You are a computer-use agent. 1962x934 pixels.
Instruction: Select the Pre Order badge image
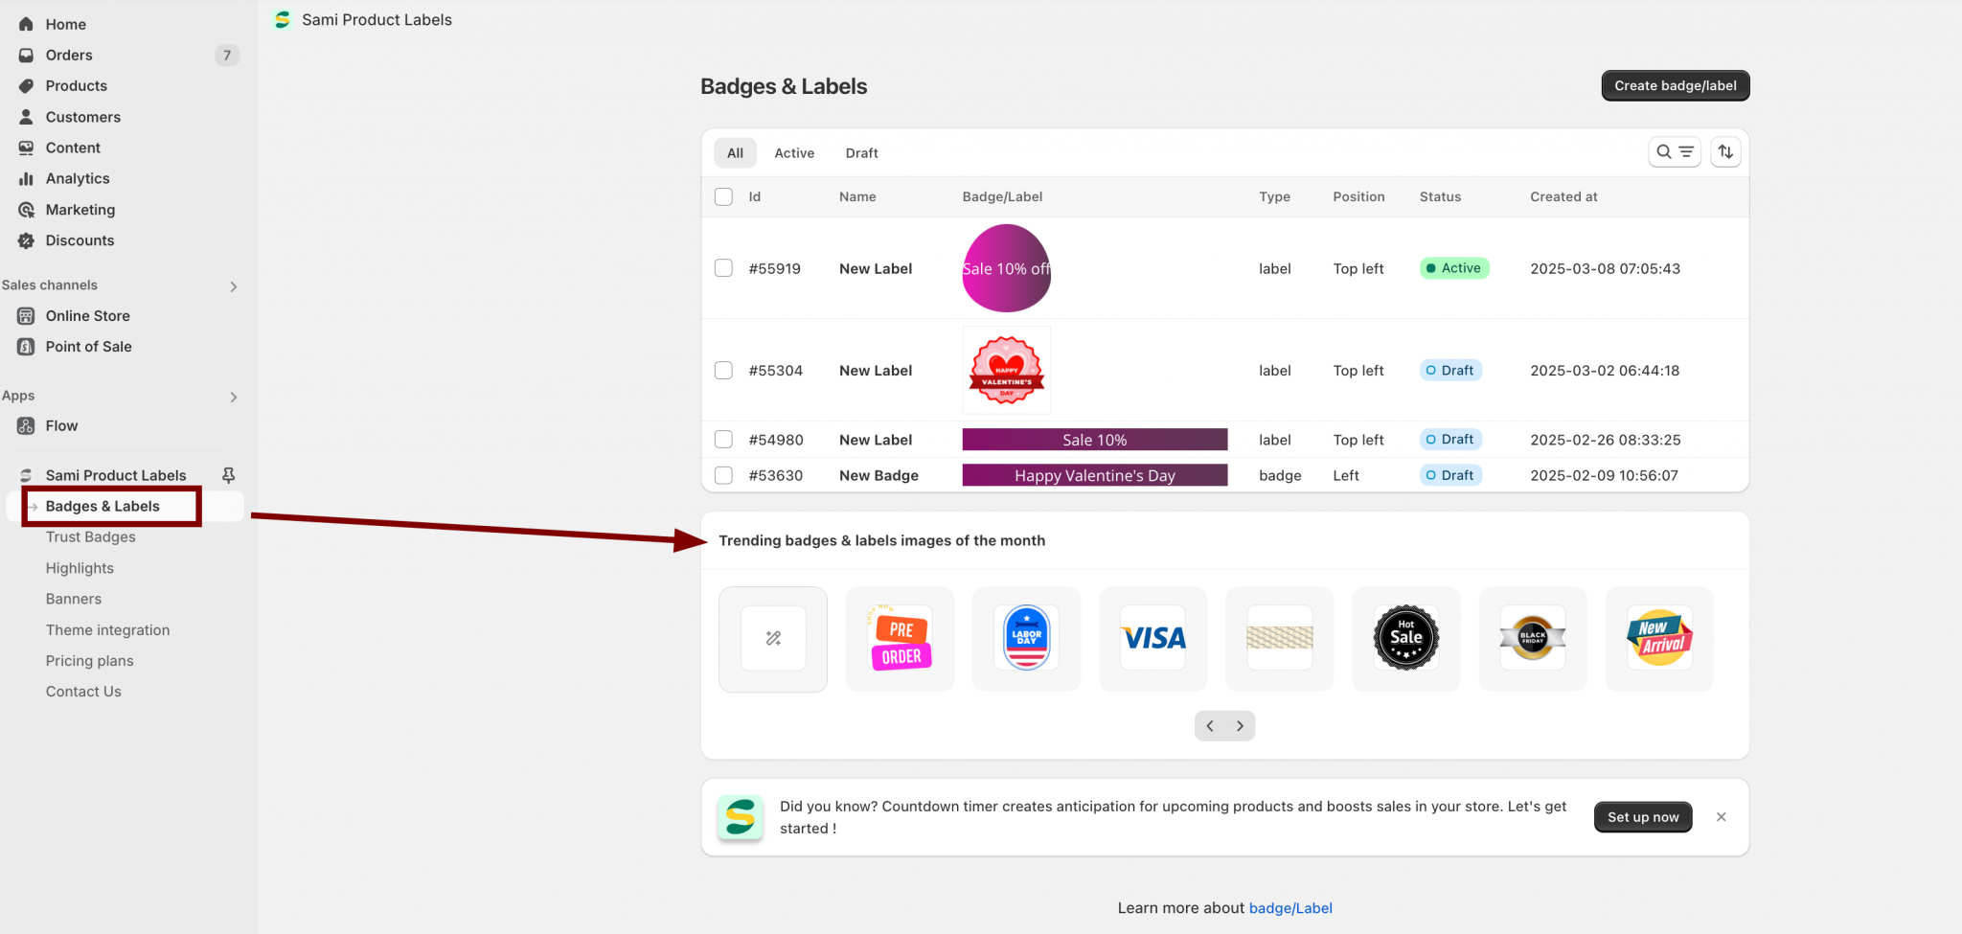pos(900,639)
